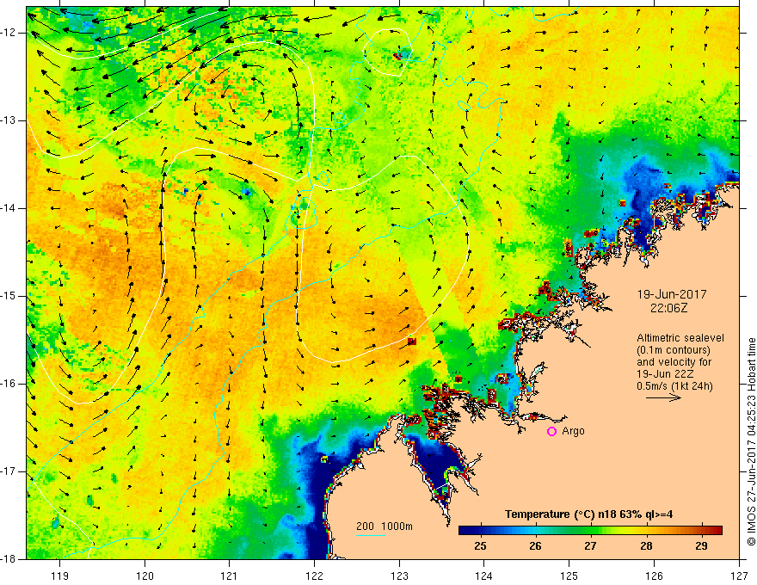Viewport: 757px width, 585px height.
Task: Click the temperature color bar legend
Action: tap(590, 530)
